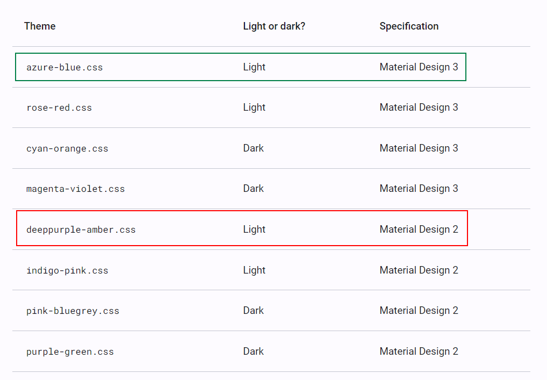Screen dimensions: 547x380
Task: Select the azure-blue.css theme name
Action: click(64, 67)
